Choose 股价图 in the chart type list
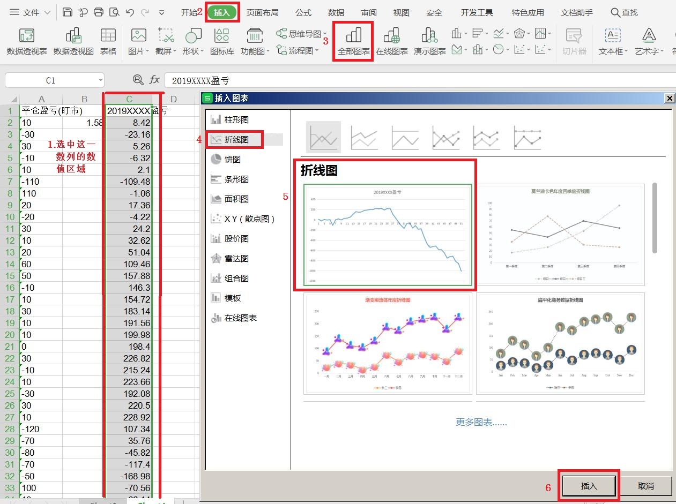 tap(230, 239)
